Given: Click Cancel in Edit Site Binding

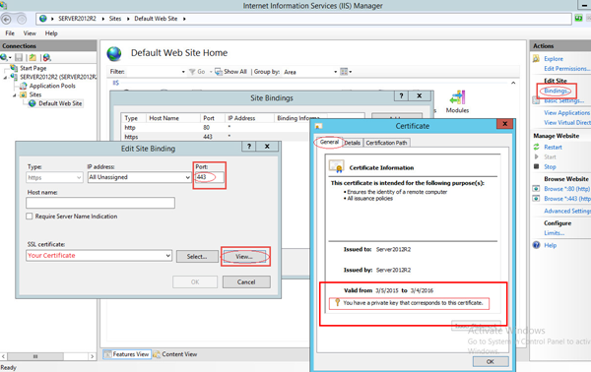Looking at the screenshot, I should 246,282.
